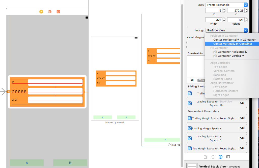Click the Exit icon in scene dock
The height and width of the screenshot is (168, 259).
[58, 12]
